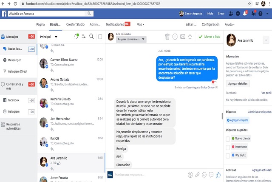Screen dimensions: 272x182
Task: Bookmark page with star icon in address bar
Action: point(249,4)
